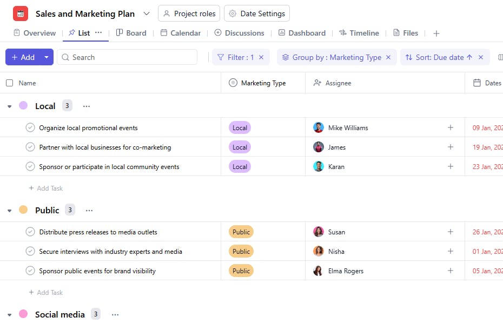Collapse the Public group

(x=9, y=211)
